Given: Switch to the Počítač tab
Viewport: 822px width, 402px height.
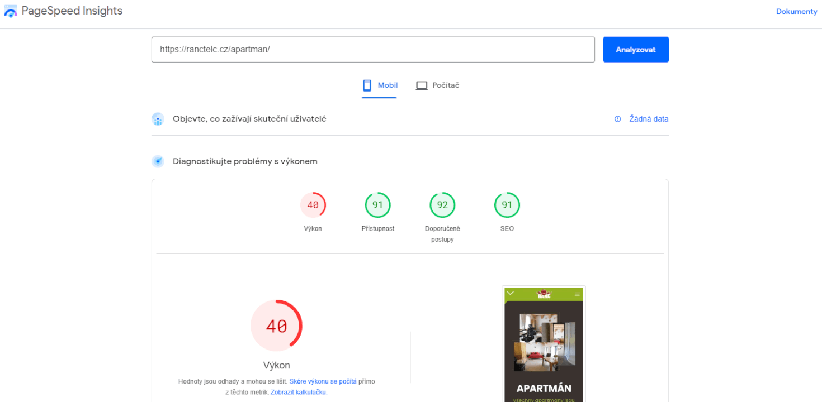Looking at the screenshot, I should pos(445,85).
